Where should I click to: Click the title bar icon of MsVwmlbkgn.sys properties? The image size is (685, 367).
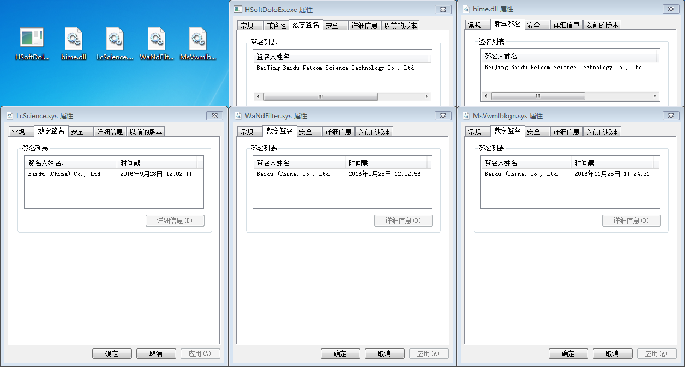tap(466, 116)
